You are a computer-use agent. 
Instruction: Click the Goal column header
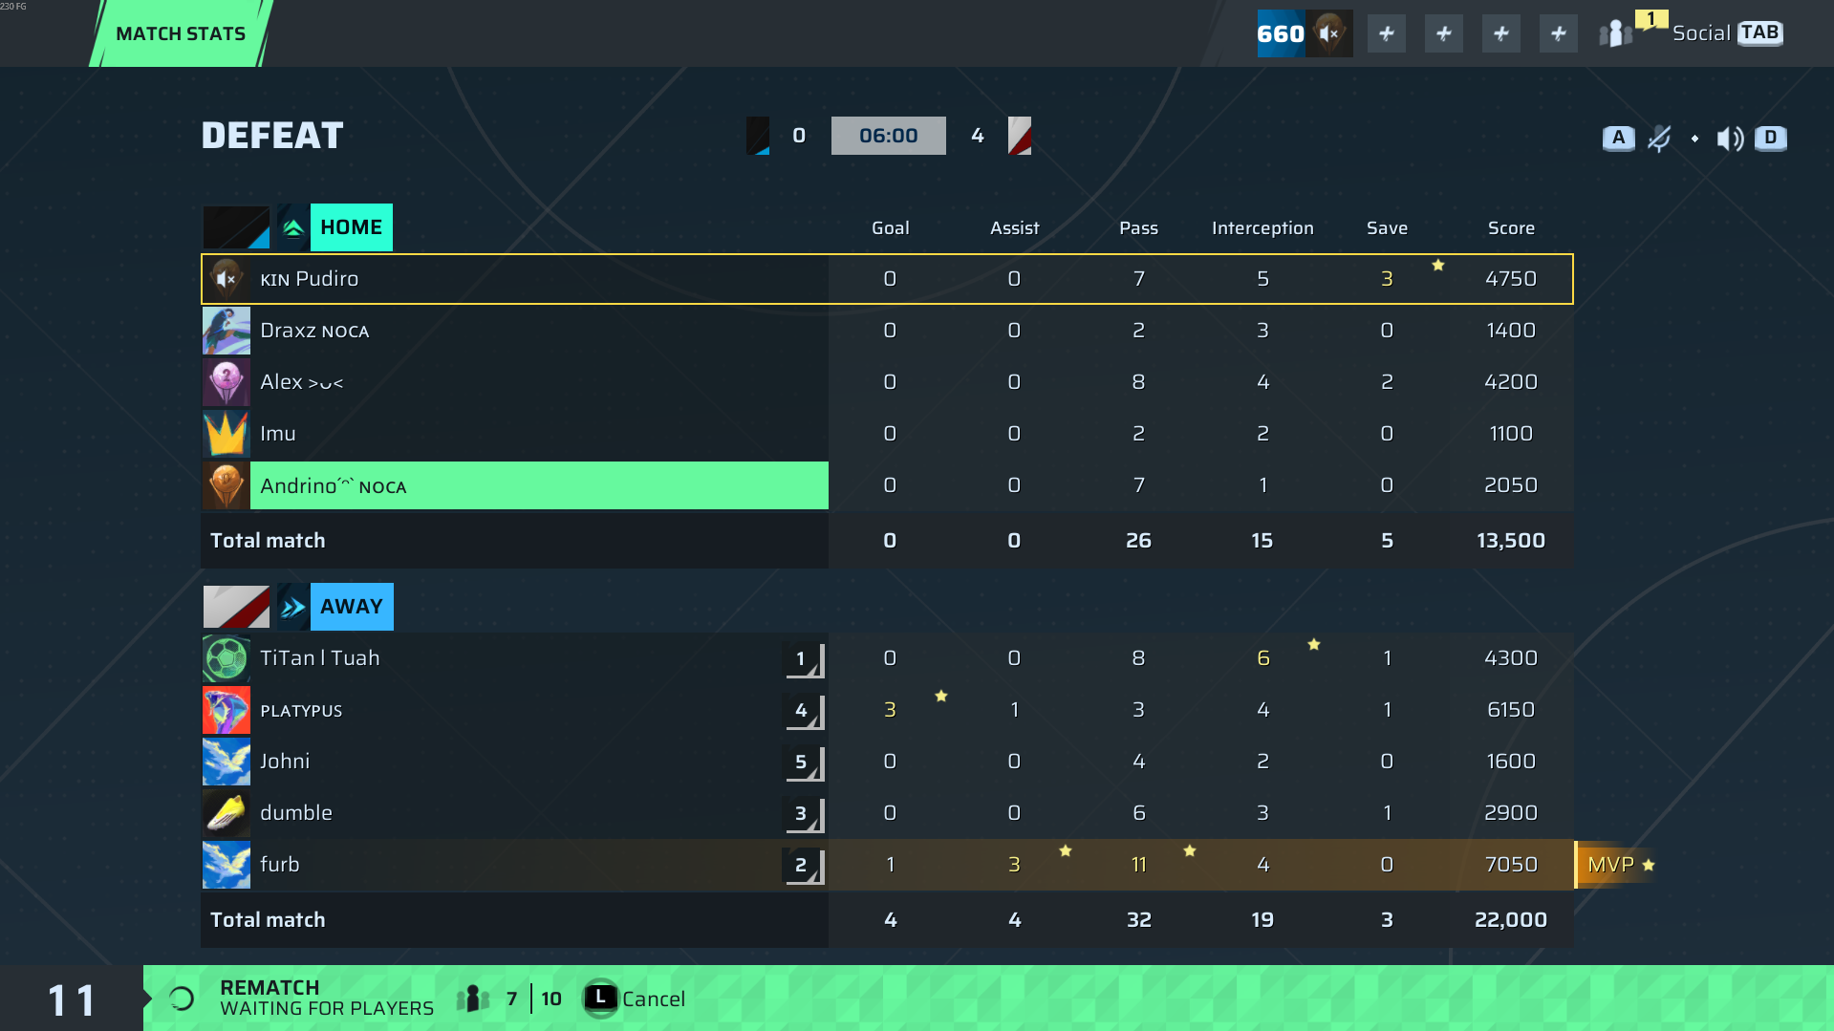point(890,228)
